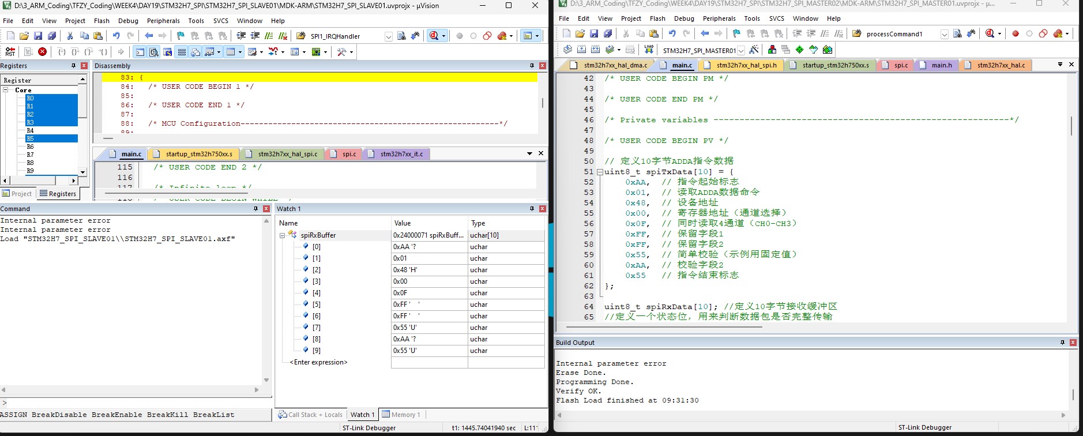Collapse the Core register group
The image size is (1083, 436).
(x=5, y=90)
